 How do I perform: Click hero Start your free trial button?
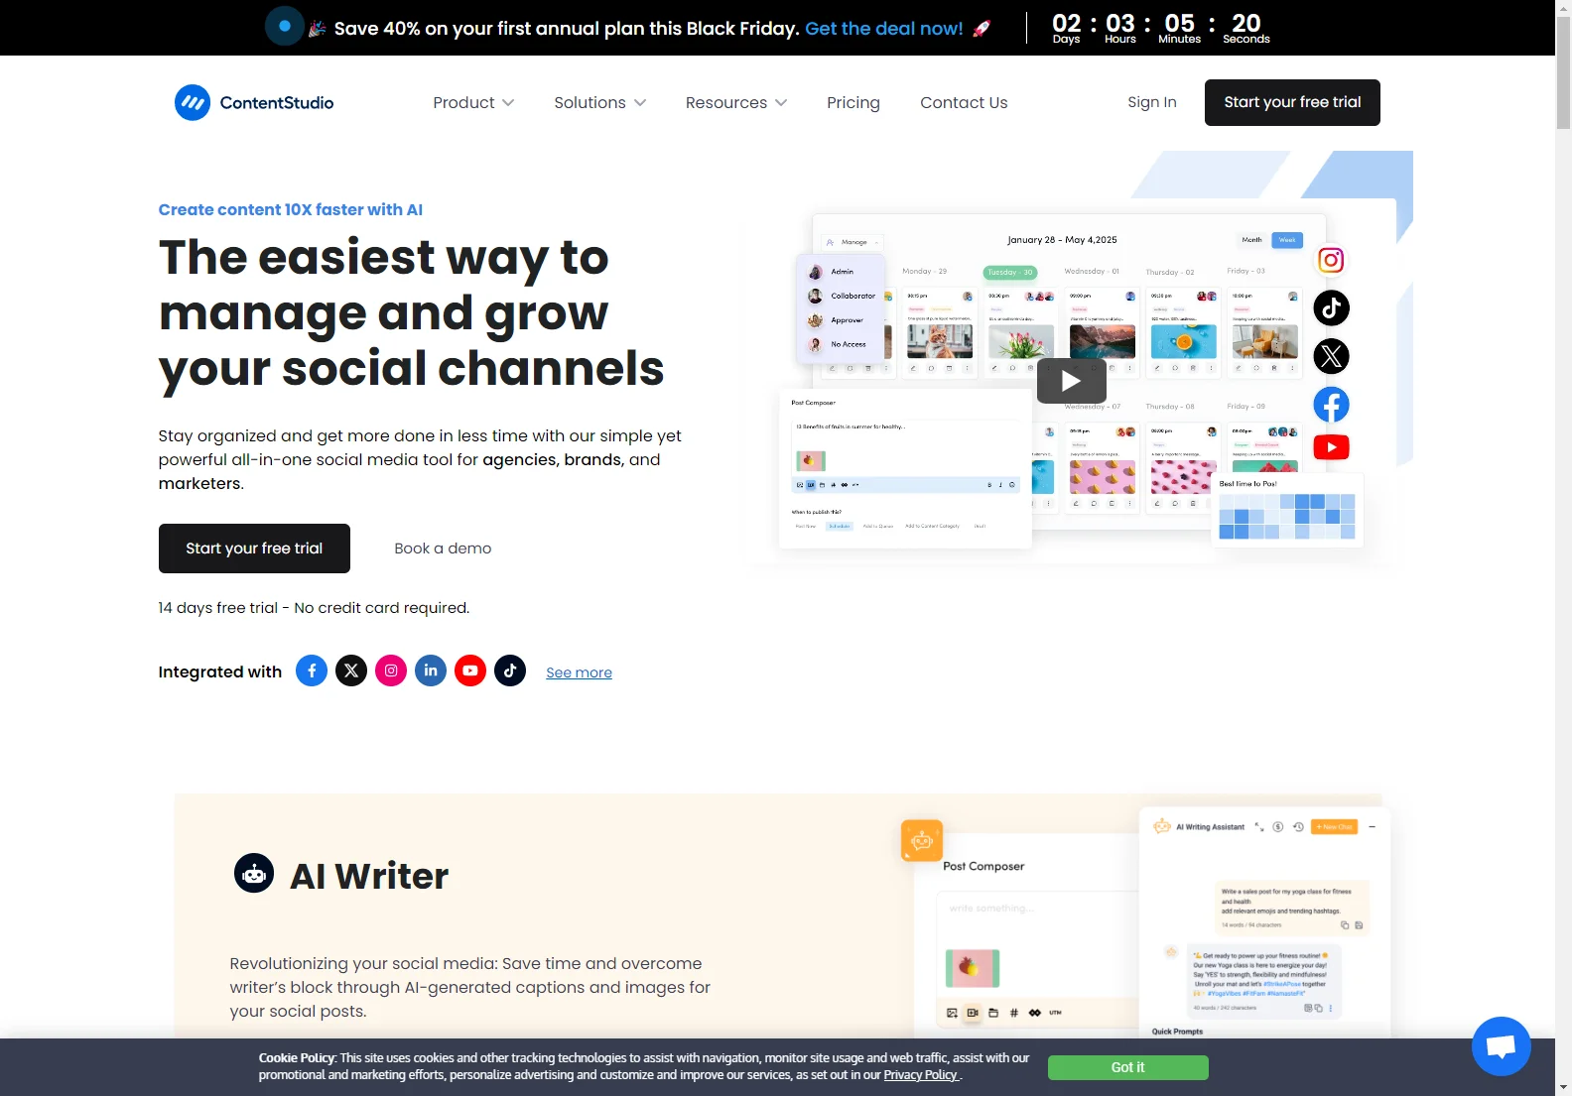click(x=254, y=548)
